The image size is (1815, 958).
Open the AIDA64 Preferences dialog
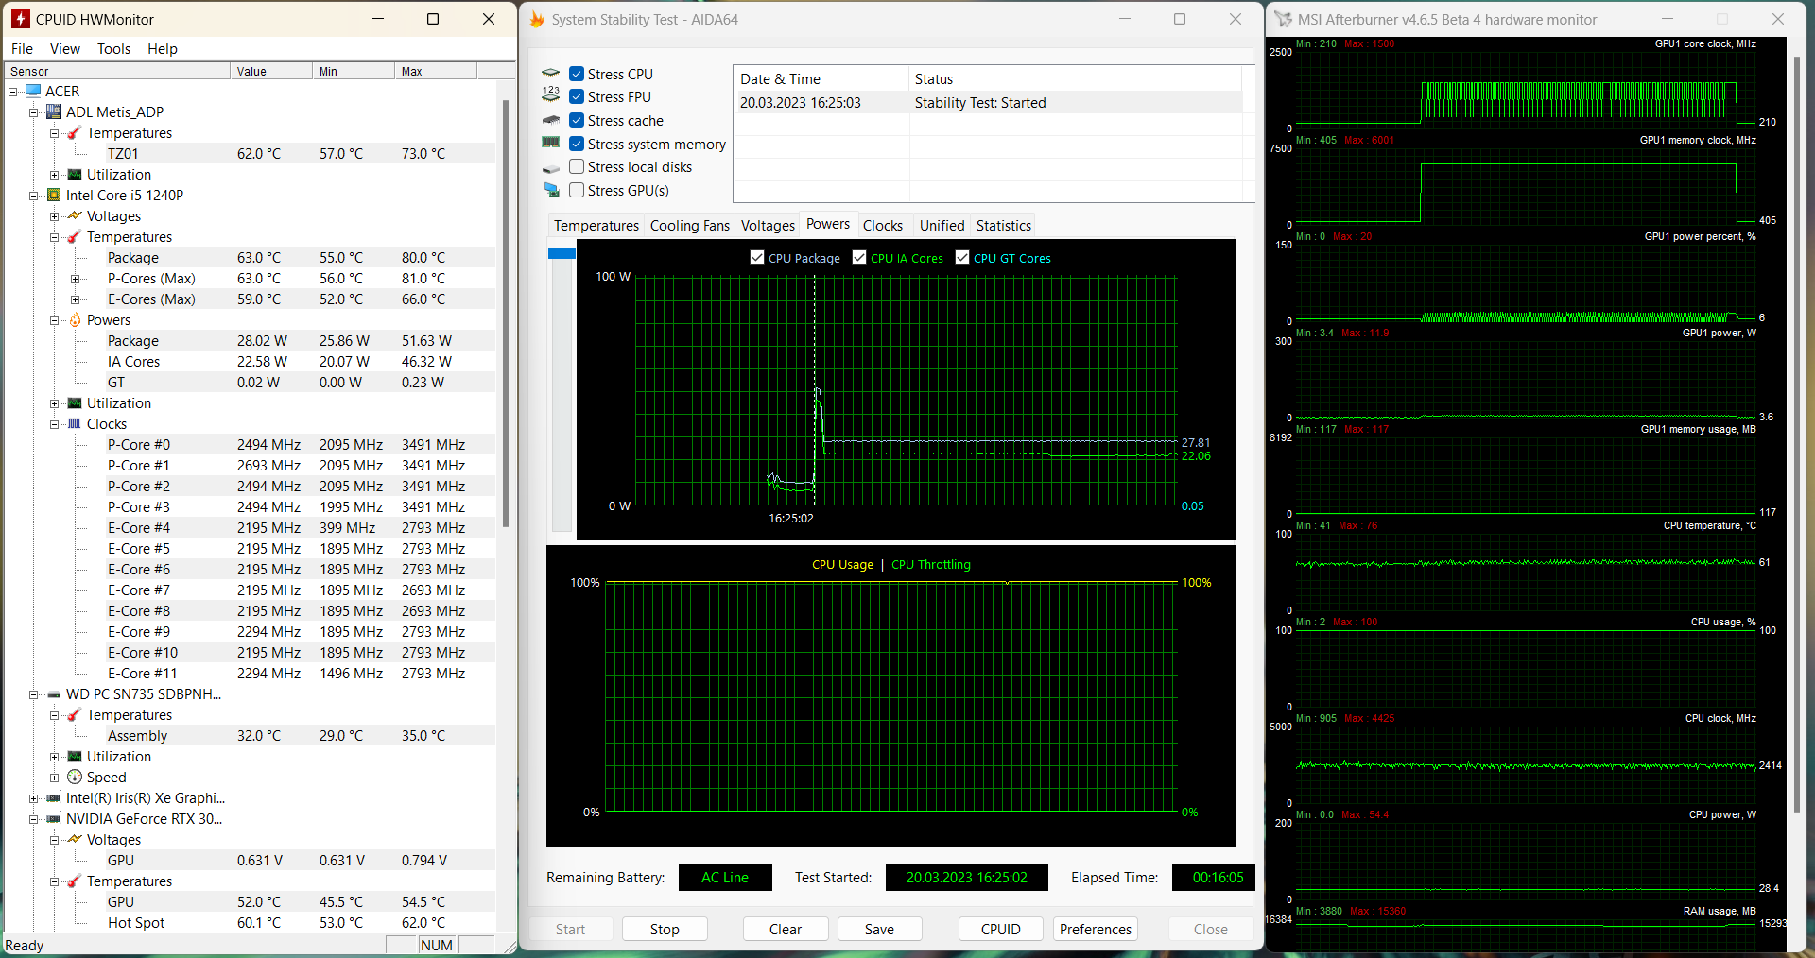(1095, 930)
